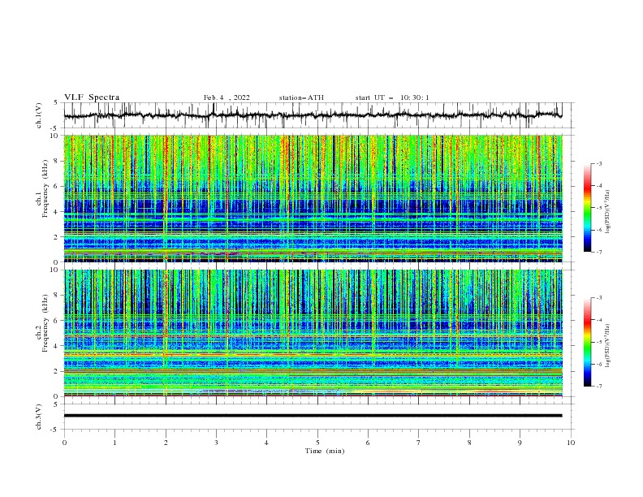Click the 'VLF Spectra' title text
Image resolution: width=643 pixels, height=497 pixels.
coord(92,97)
